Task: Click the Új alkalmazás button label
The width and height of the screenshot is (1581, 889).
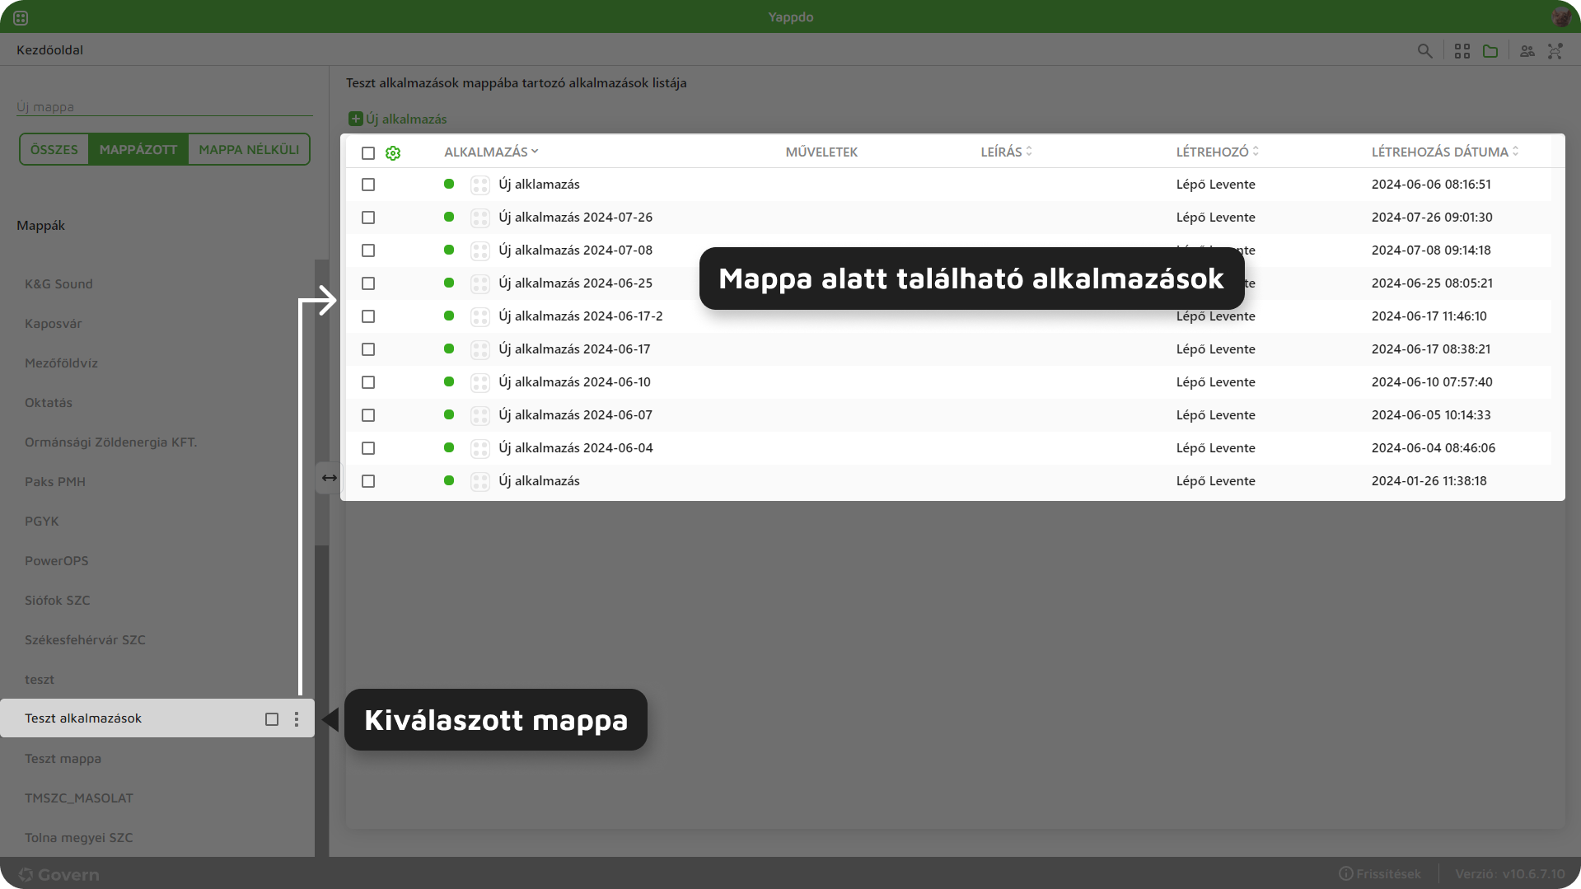Action: (406, 119)
